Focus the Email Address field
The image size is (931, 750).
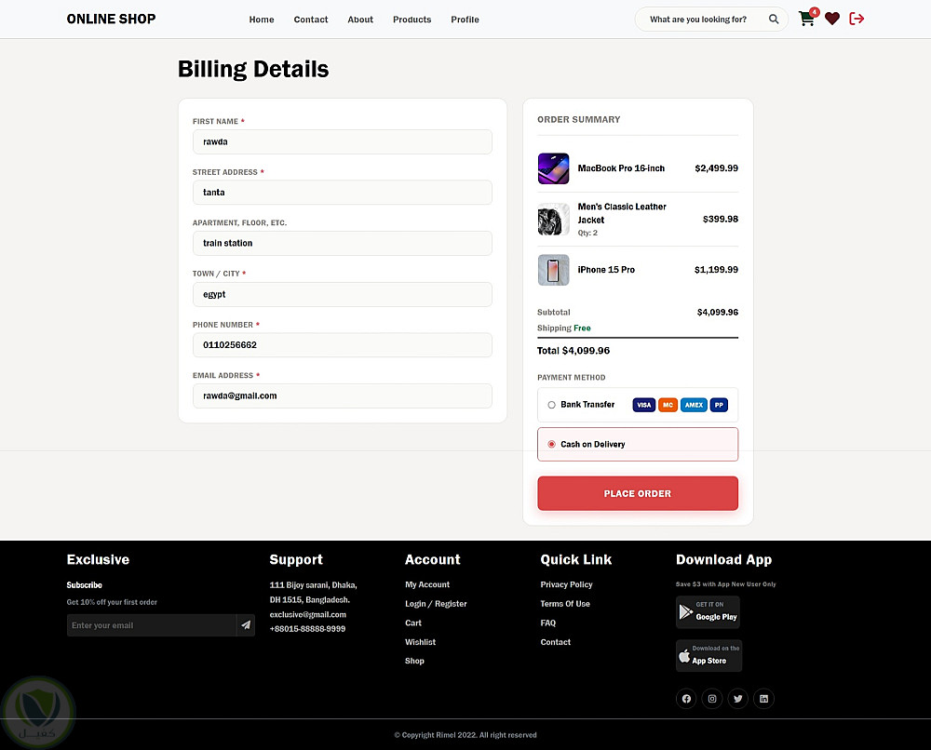click(343, 395)
